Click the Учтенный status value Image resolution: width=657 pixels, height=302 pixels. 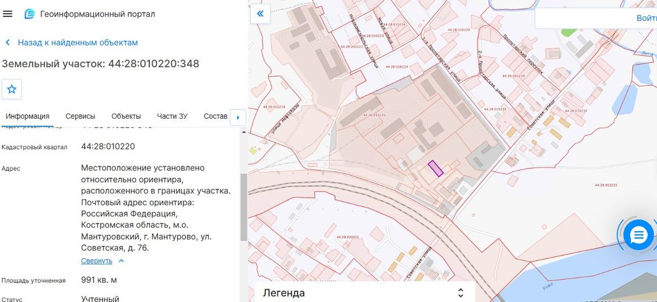100,299
